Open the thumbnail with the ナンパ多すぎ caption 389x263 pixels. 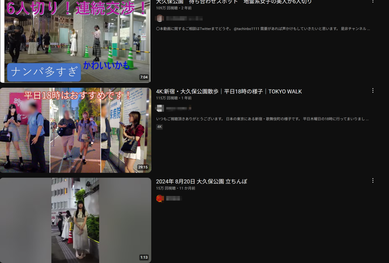pyautogui.click(x=76, y=41)
